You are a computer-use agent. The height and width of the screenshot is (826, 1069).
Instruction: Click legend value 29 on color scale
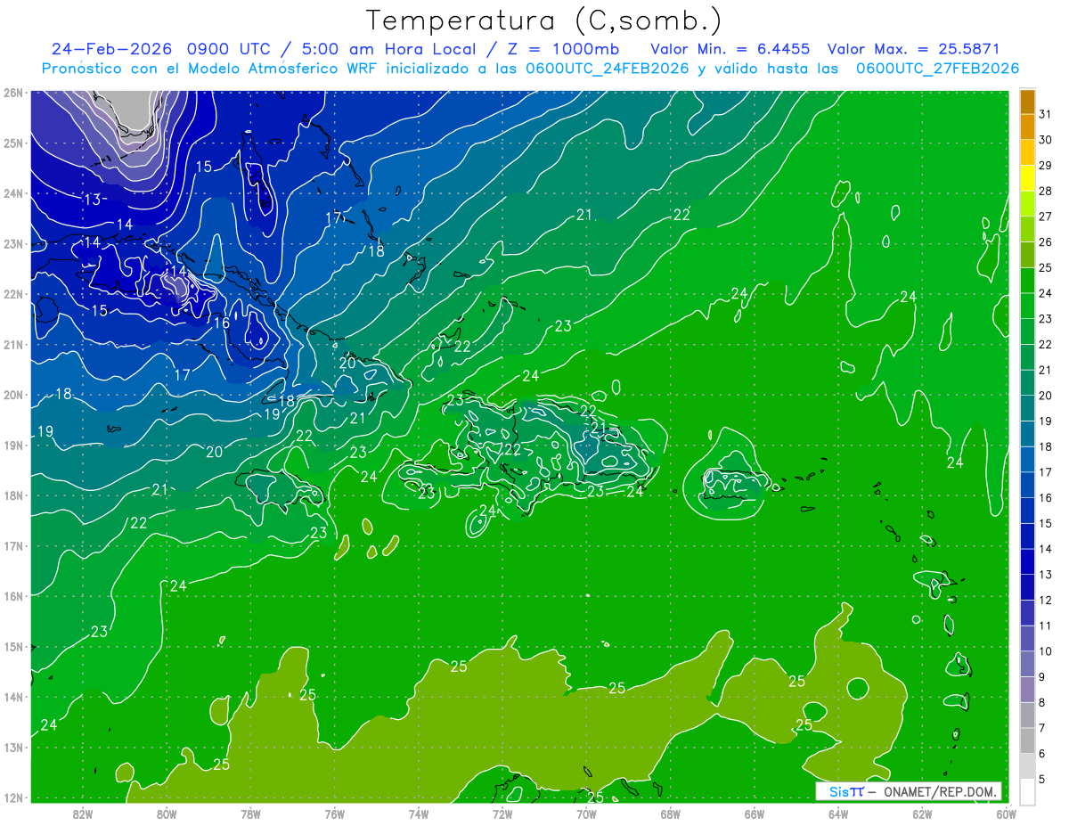pyautogui.click(x=1046, y=166)
